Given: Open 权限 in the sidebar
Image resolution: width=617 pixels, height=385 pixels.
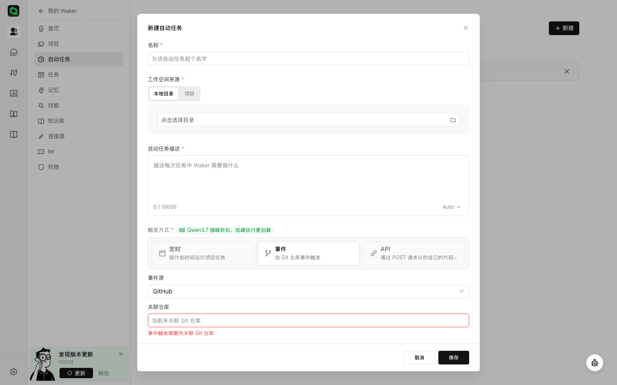Looking at the screenshot, I should [x=78, y=167].
